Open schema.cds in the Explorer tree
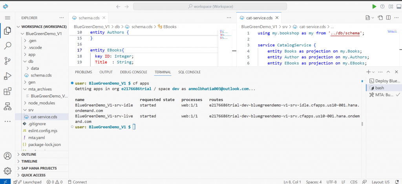This screenshot has width=402, height=184. [42, 75]
